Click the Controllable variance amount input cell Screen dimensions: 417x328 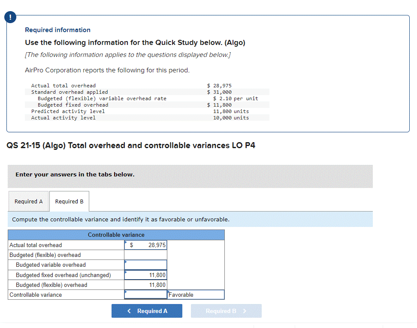pyautogui.click(x=145, y=295)
